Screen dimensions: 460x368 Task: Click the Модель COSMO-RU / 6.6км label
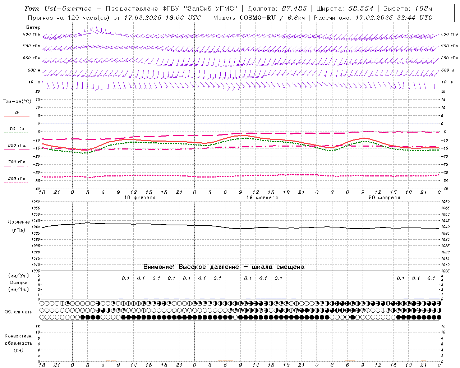(258, 18)
